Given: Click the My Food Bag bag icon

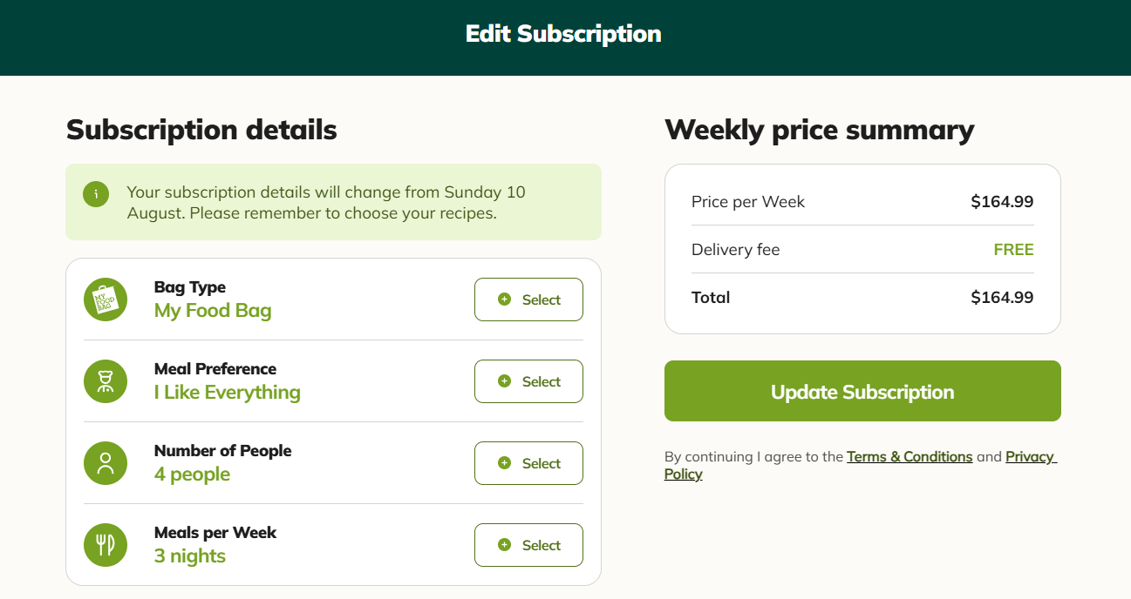Looking at the screenshot, I should tap(106, 299).
